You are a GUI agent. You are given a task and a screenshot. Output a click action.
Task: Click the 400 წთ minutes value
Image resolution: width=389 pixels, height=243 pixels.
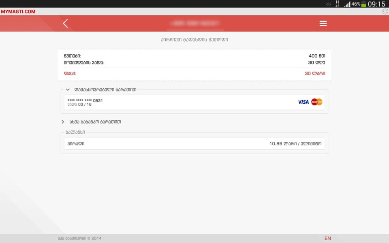point(317,56)
